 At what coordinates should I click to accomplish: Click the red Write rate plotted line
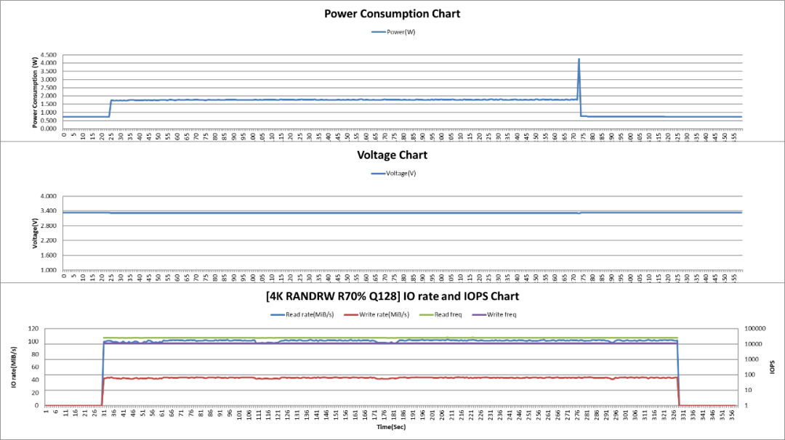click(x=363, y=378)
